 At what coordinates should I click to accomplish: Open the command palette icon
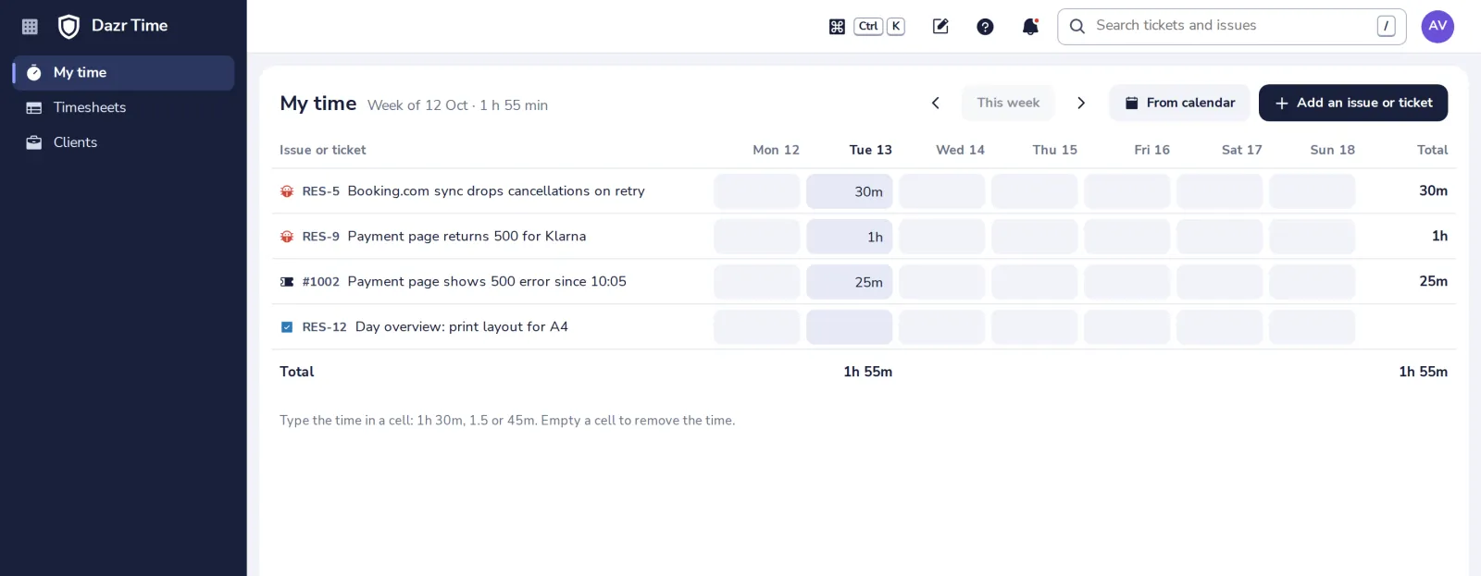point(837,27)
